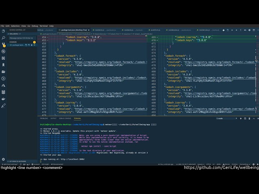
Task: Go to previous change arrow in editor toolbar
Action: point(232,30)
